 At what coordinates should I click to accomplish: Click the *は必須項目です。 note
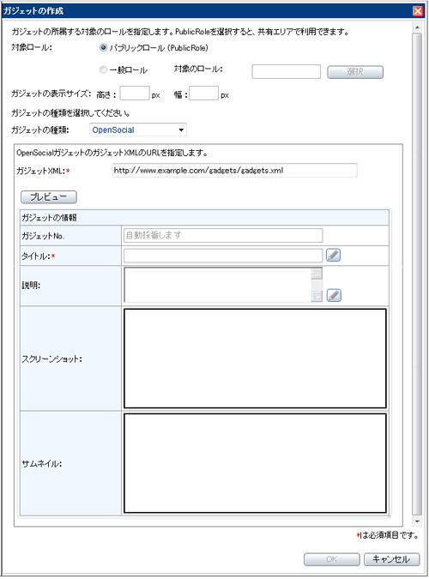coord(388,535)
